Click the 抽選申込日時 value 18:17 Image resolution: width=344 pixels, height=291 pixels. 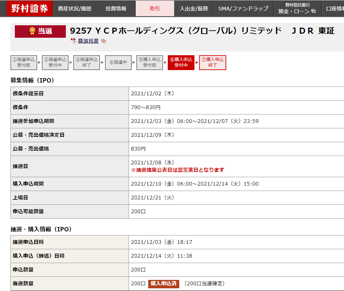[161, 242]
